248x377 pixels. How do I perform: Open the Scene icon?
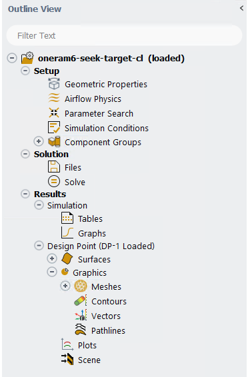67,359
